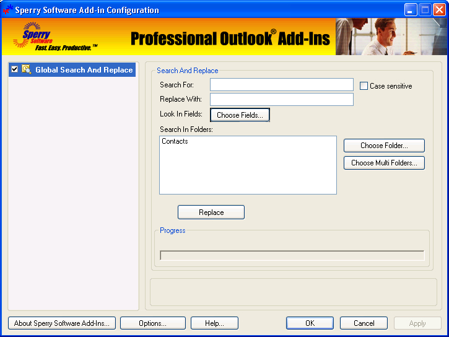The width and height of the screenshot is (449, 337).
Task: Click the Apply button
Action: coord(417,323)
